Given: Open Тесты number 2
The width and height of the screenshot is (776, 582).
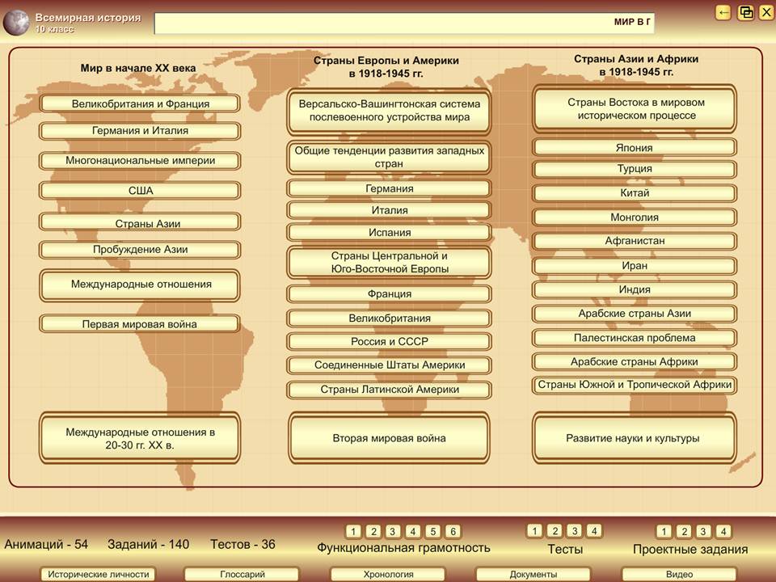Looking at the screenshot, I should coord(555,531).
